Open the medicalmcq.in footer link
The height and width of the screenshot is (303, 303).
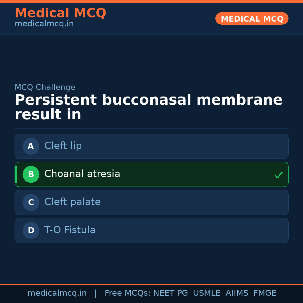tap(57, 293)
